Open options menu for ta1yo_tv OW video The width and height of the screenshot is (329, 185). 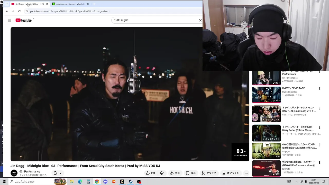point(319,145)
